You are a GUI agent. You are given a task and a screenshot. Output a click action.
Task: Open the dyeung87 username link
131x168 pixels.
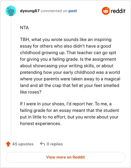point(30,11)
